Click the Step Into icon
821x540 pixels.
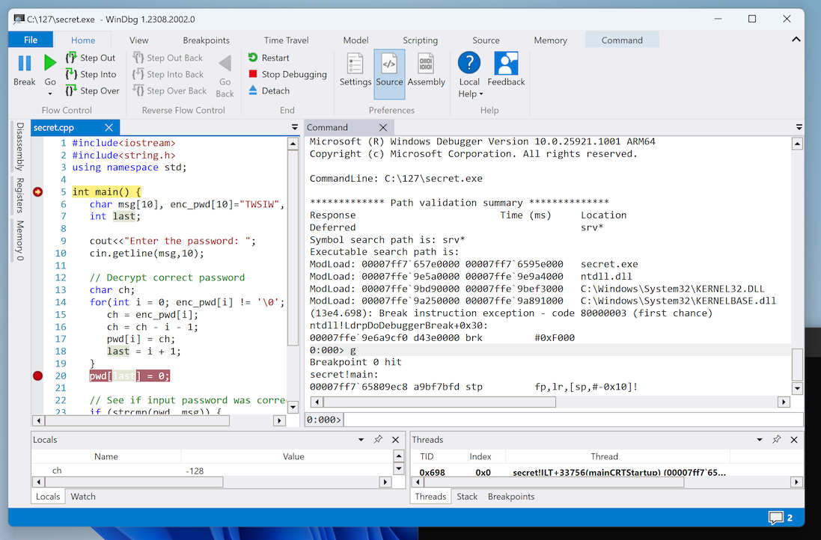point(71,74)
